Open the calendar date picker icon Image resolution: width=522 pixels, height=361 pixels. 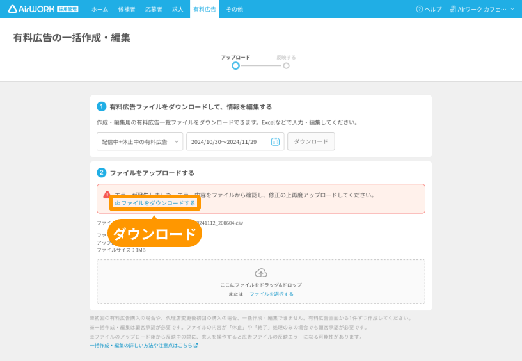pos(275,141)
